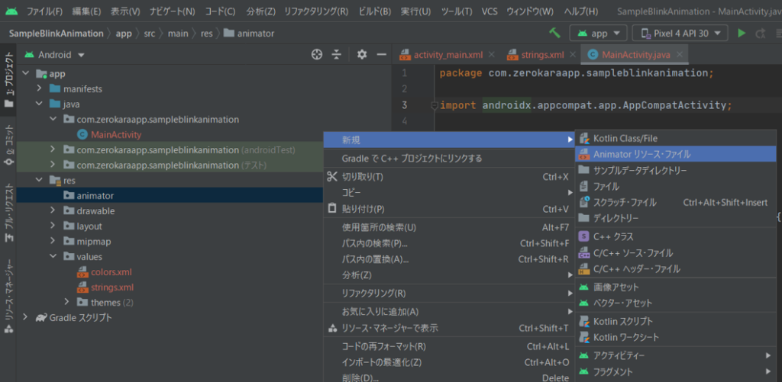This screenshot has height=382, width=782.
Task: Open the Commit tool window sidebar tab
Action: 8,146
